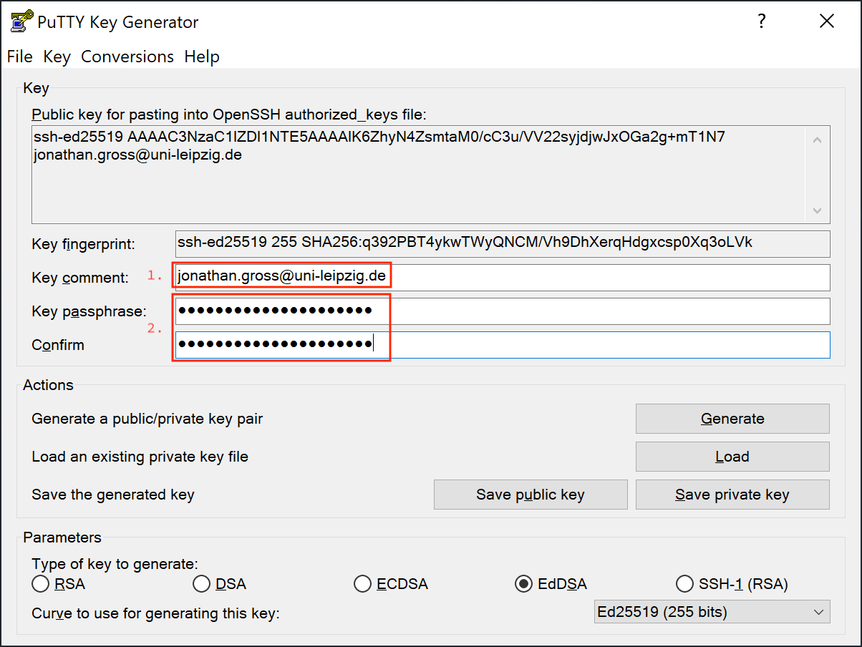Click the 'Key passphrase:' label
The width and height of the screenshot is (862, 647).
coord(89,311)
